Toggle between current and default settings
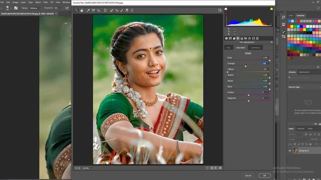The image size is (321, 180). tap(220, 168)
